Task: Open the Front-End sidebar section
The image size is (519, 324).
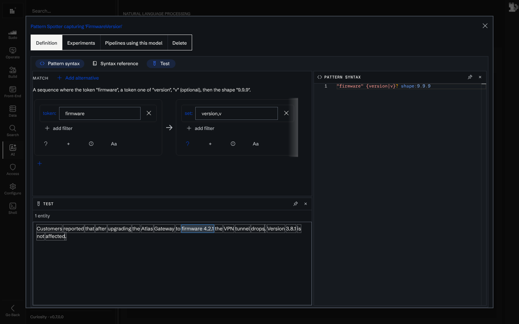Action: 13,92
